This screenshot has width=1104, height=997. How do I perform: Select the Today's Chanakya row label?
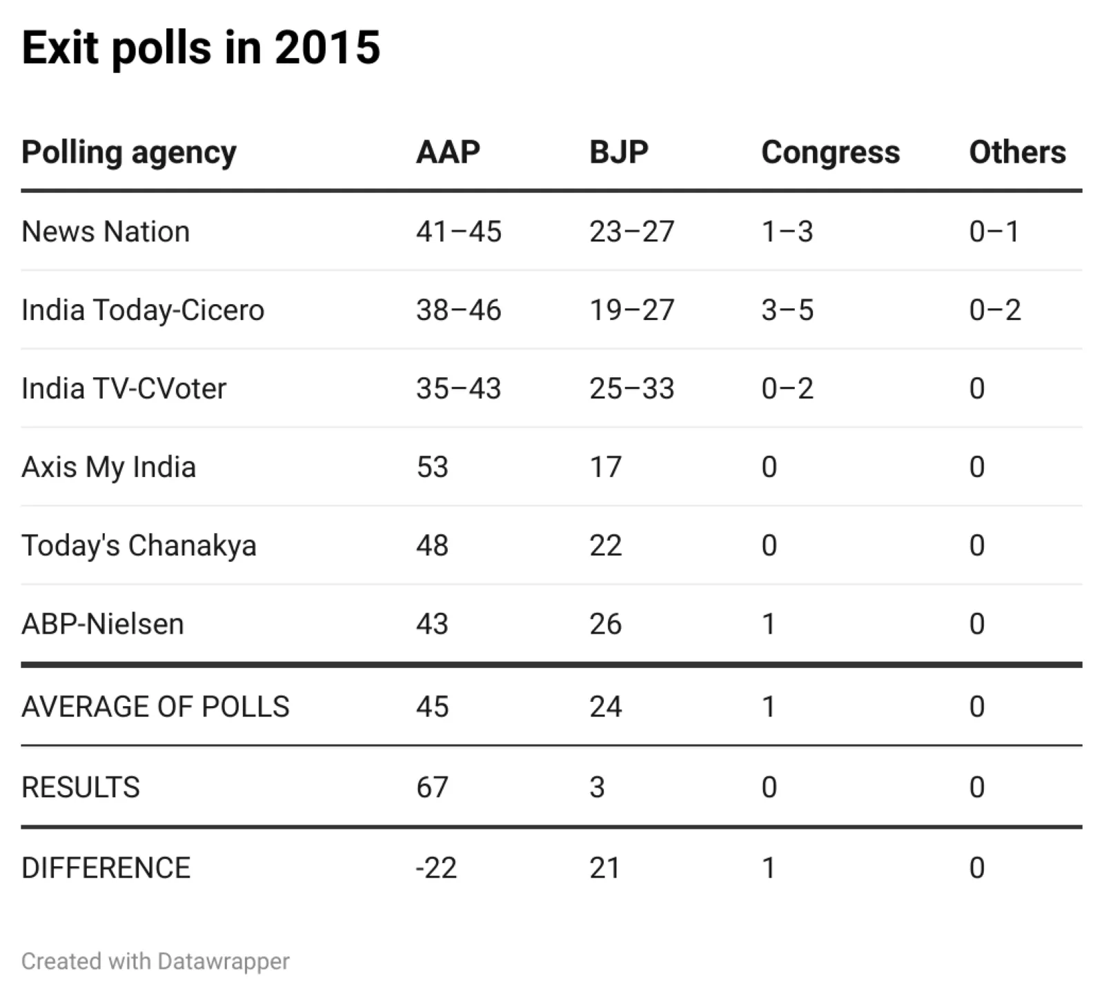(139, 546)
